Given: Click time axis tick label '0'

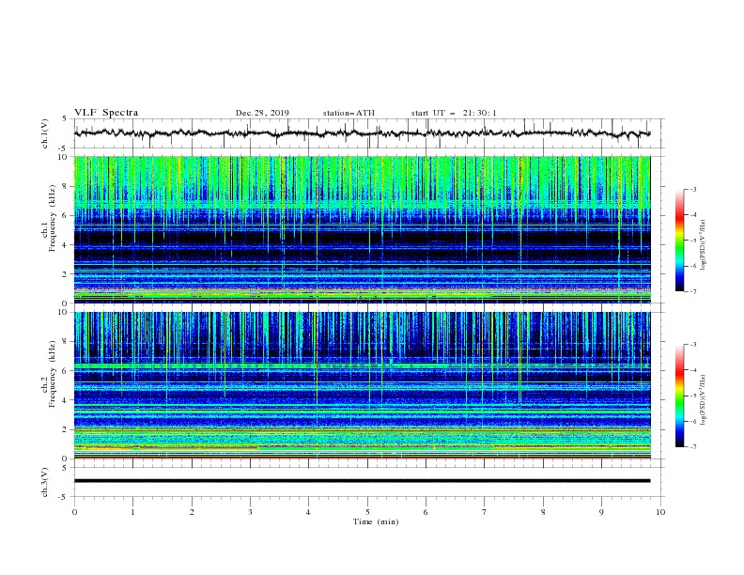Looking at the screenshot, I should pos(74,512).
